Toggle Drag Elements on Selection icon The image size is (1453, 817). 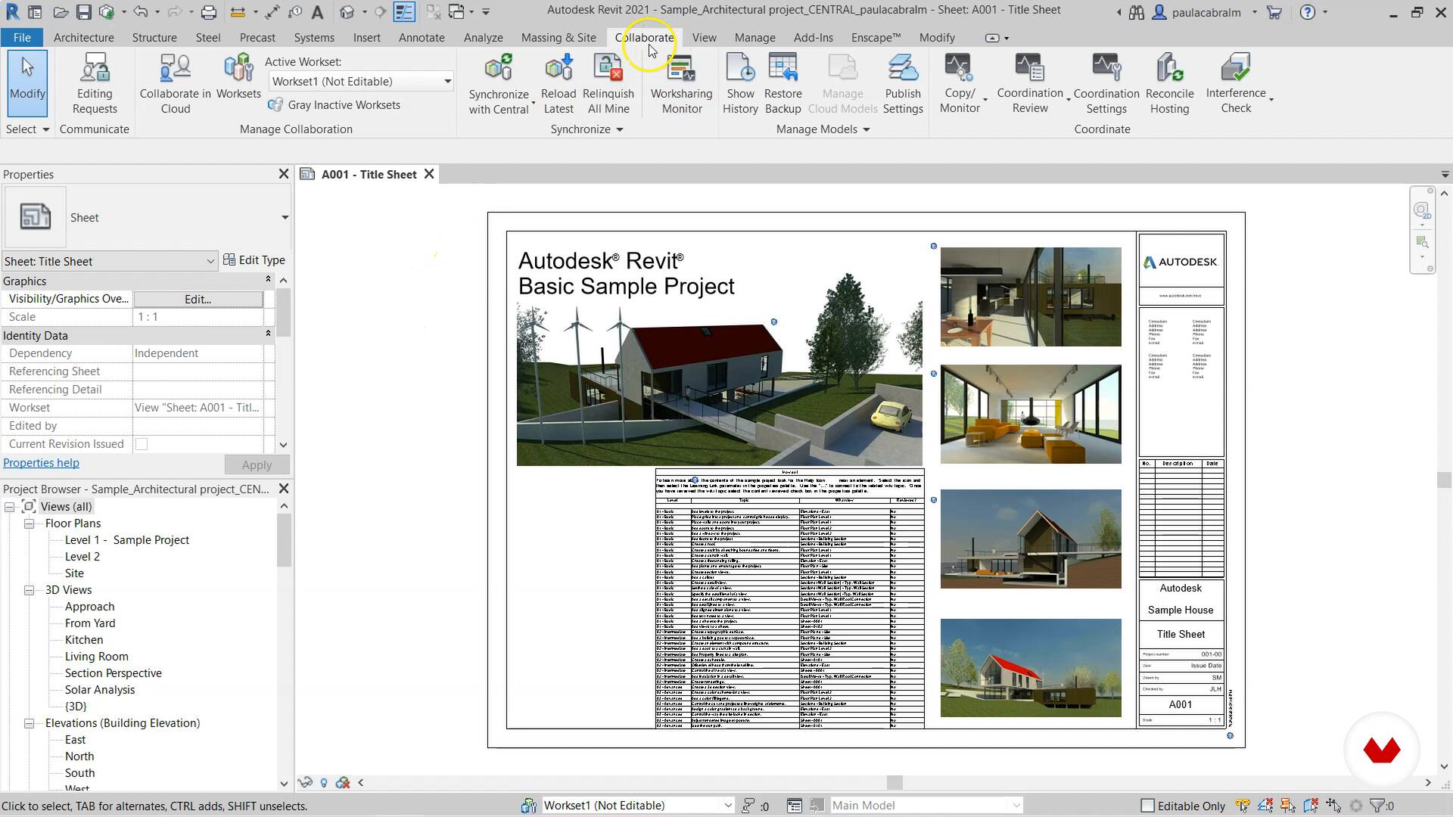coord(1333,806)
